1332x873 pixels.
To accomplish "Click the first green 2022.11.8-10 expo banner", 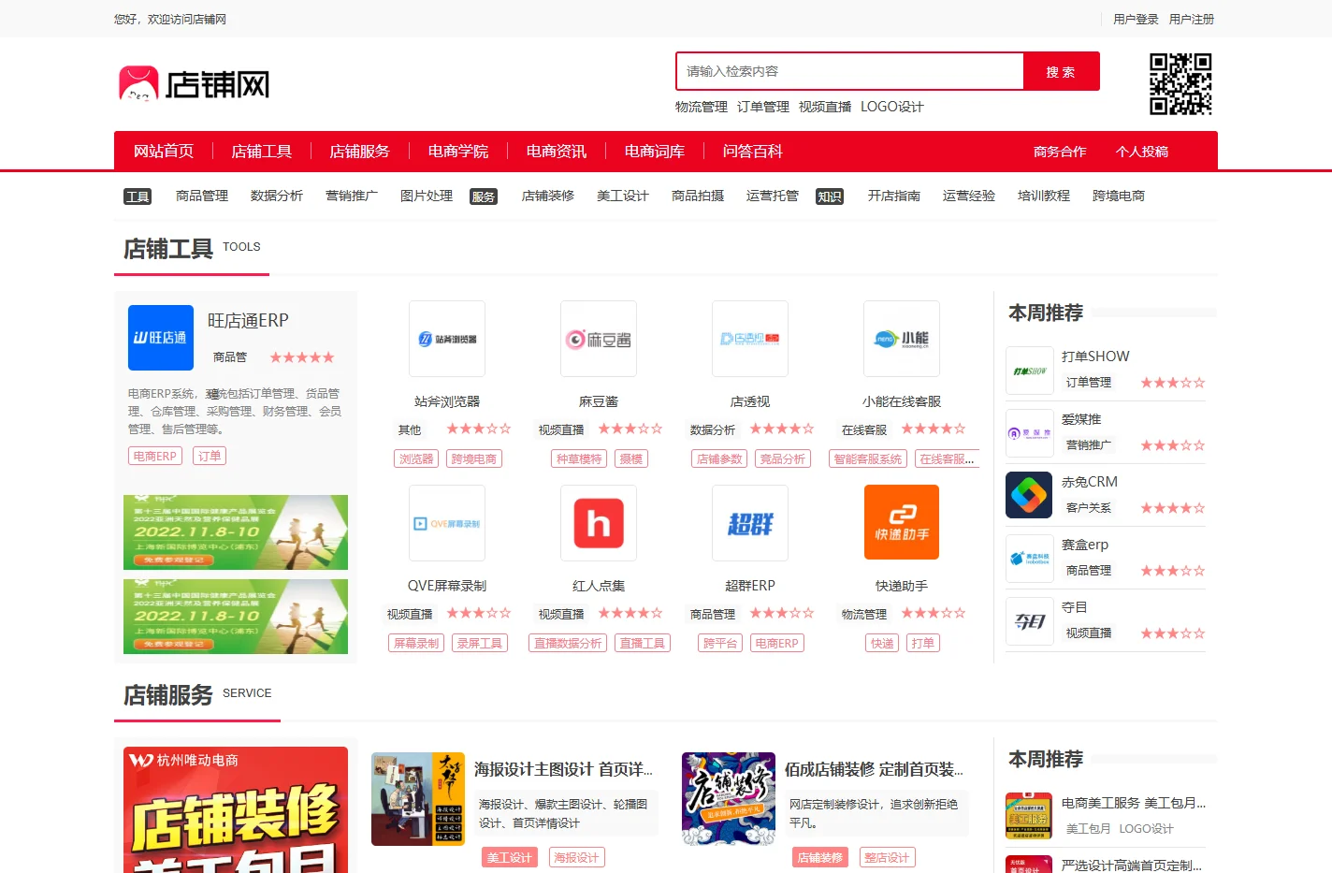I will click(236, 532).
